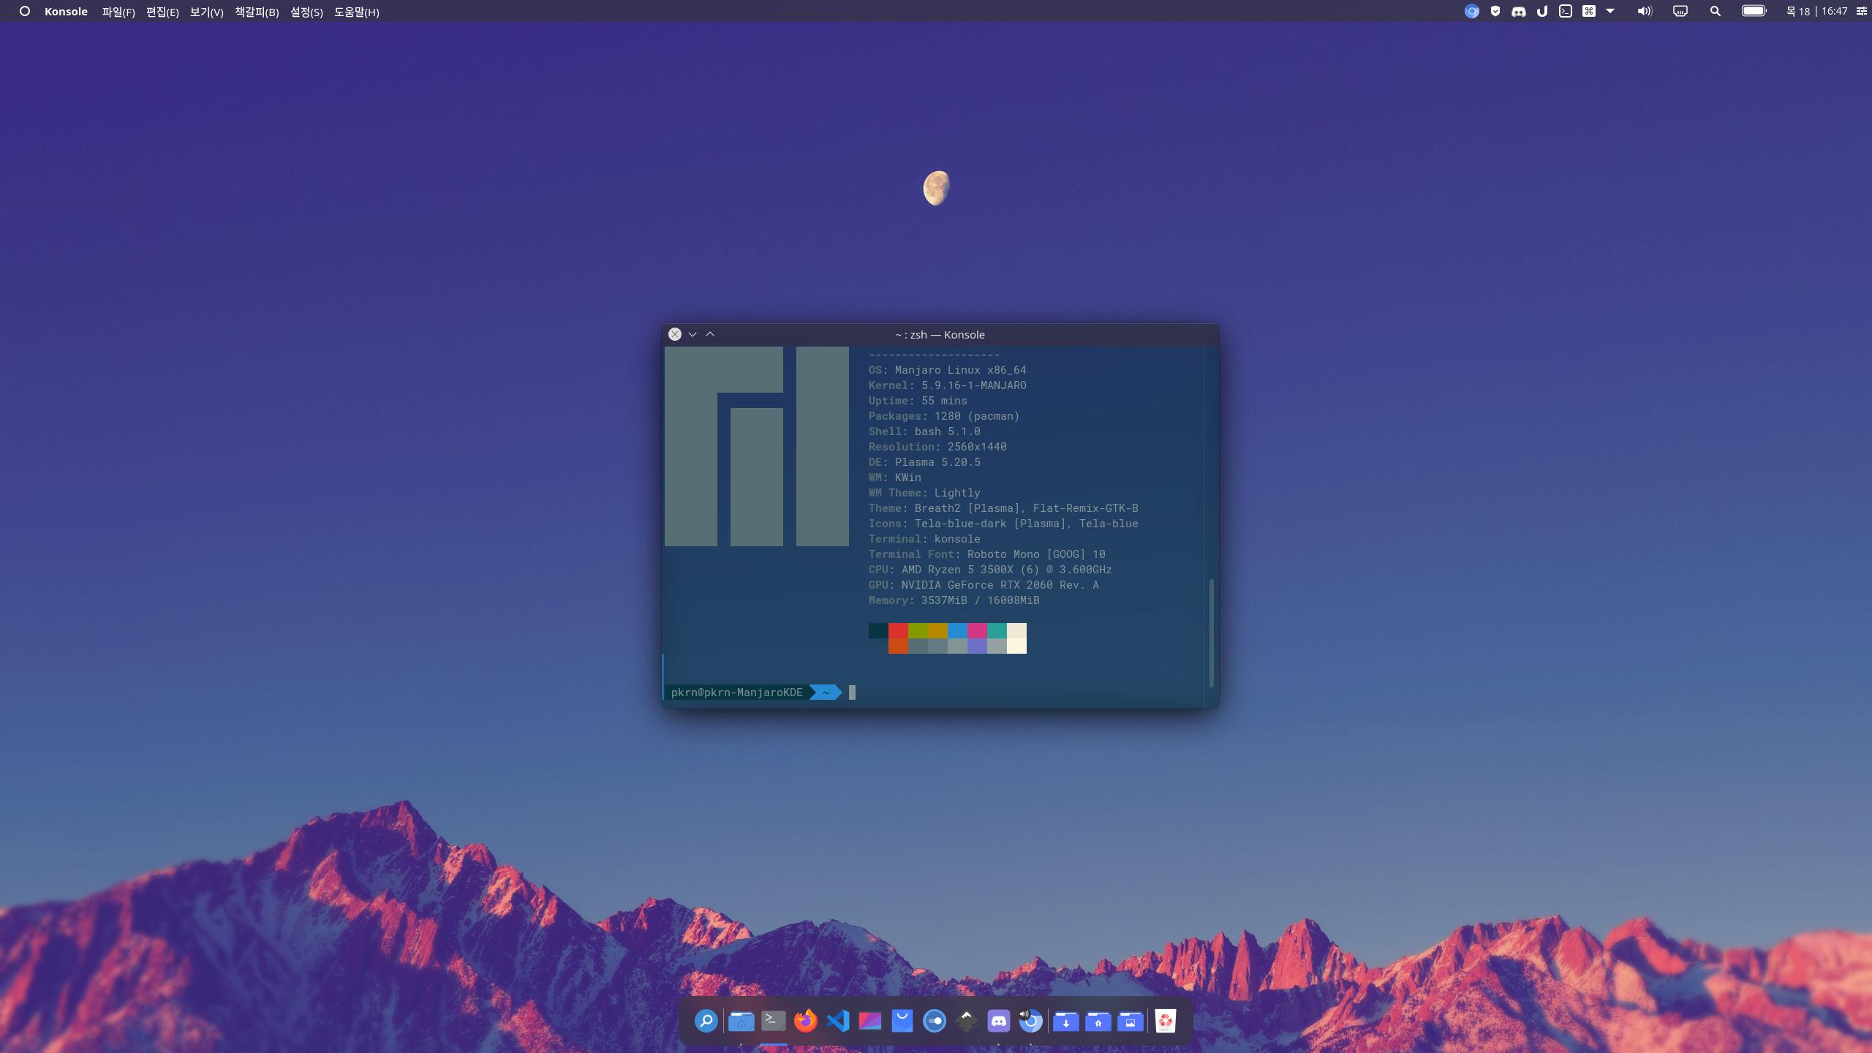1872x1053 pixels.
Task: Click the pkrn@pkrn-ManjaroKDE prompt text
Action: point(737,692)
